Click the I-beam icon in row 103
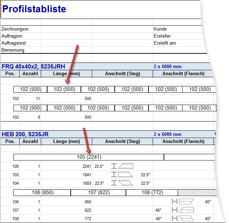 tap(114, 175)
